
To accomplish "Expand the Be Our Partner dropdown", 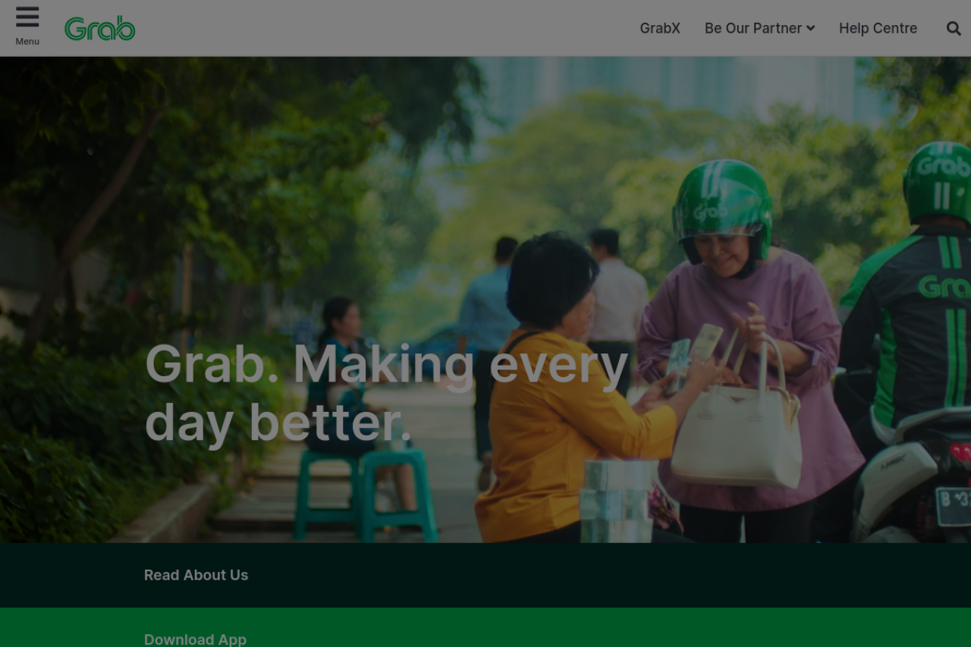I will click(x=759, y=28).
